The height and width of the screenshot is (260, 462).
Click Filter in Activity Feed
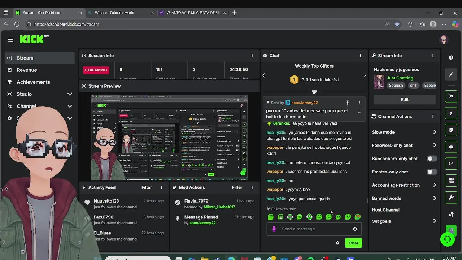coord(147,188)
